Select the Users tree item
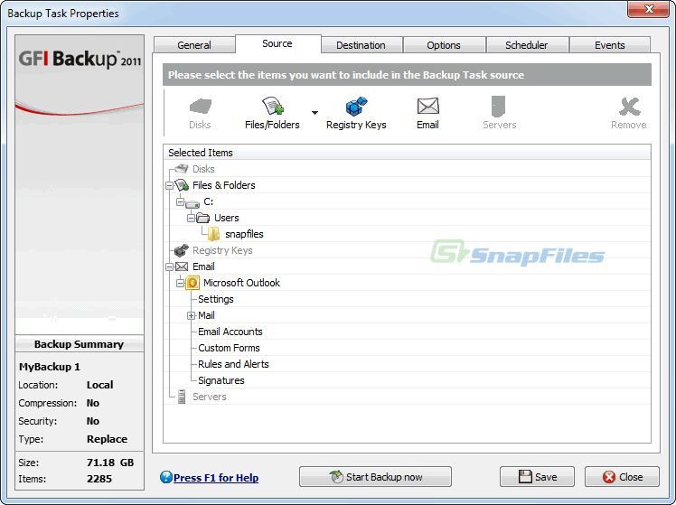Viewport: 676px width, 505px height. (x=226, y=218)
